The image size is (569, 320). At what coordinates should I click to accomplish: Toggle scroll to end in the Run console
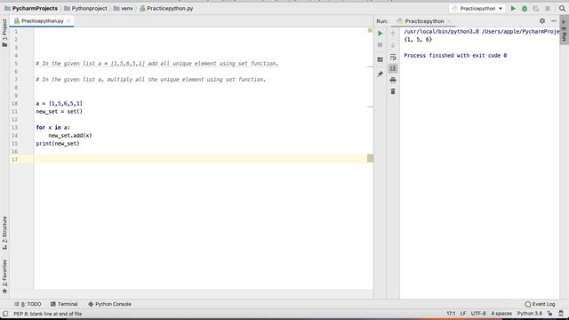(x=393, y=68)
